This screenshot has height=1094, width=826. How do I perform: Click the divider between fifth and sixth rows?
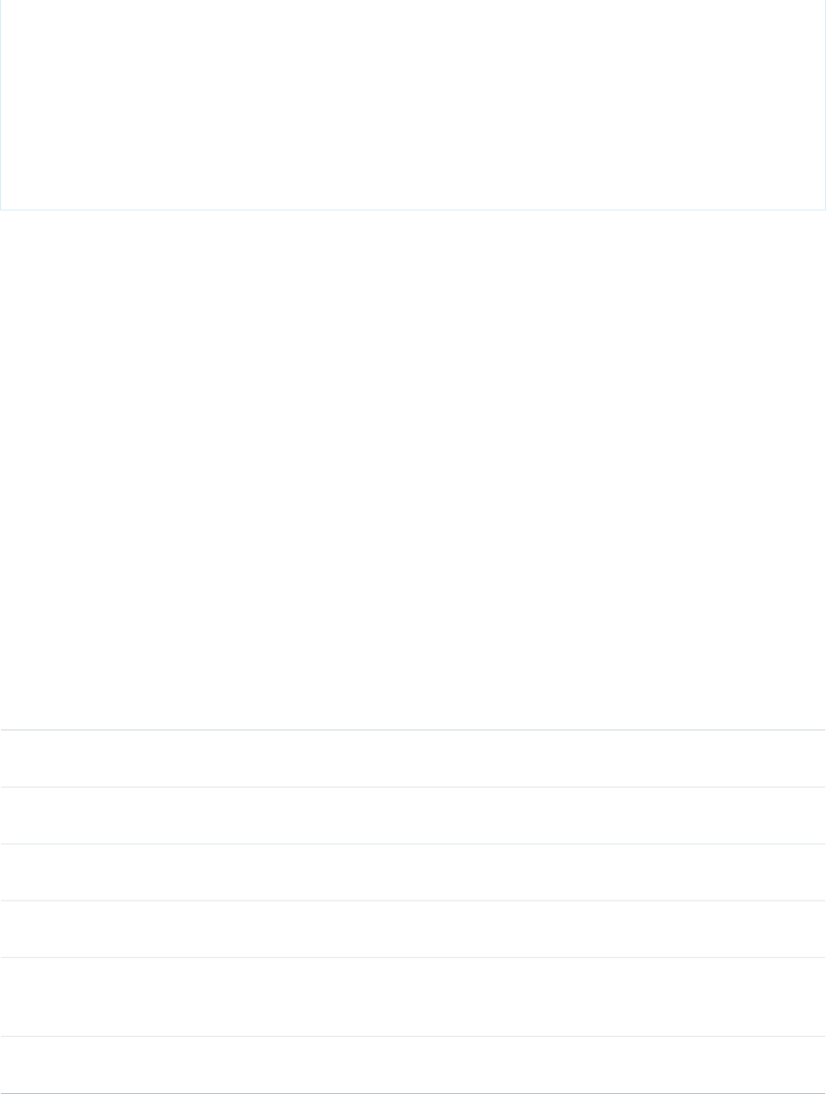tap(413, 1036)
